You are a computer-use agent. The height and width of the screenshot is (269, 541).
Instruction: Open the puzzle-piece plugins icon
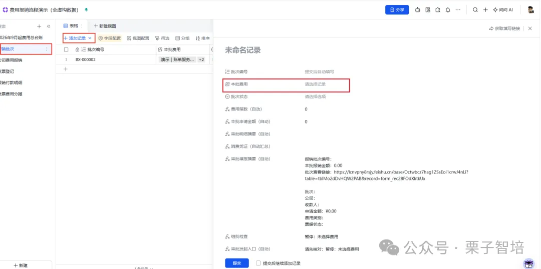pos(438,9)
